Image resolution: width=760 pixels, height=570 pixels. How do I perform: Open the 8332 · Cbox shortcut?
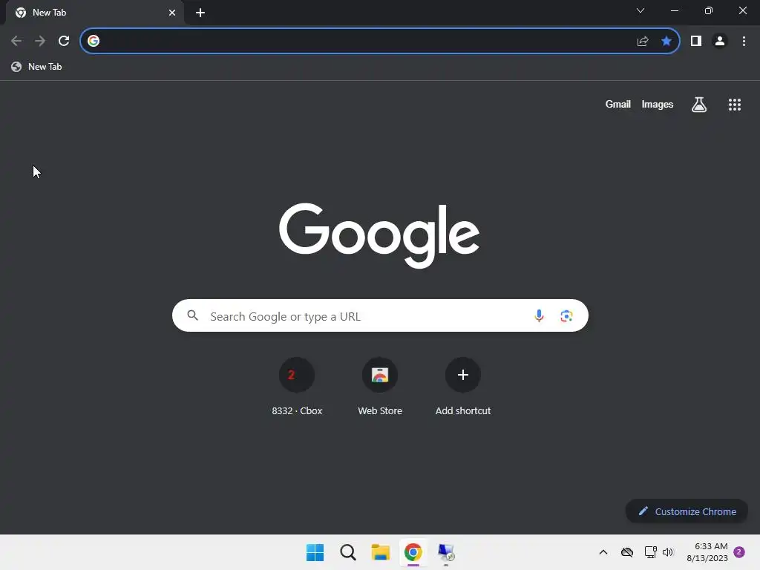point(297,387)
